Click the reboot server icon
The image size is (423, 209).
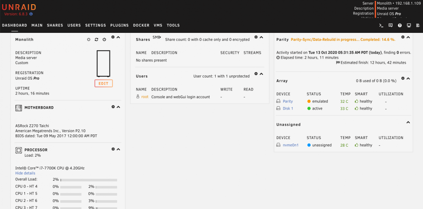(96, 40)
